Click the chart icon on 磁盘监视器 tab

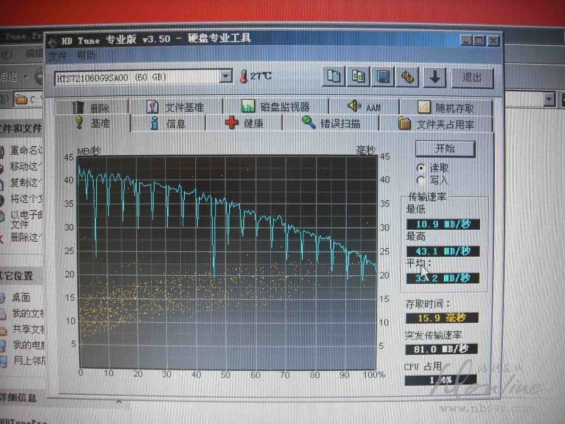click(248, 106)
